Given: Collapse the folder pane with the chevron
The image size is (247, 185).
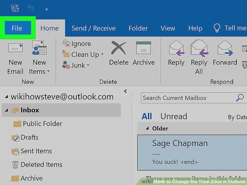Looking at the screenshot, I should 126,91.
